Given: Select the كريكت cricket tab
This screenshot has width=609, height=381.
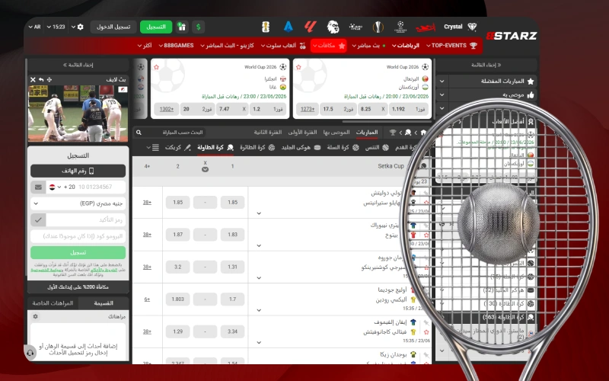Looking at the screenshot, I should [x=178, y=147].
